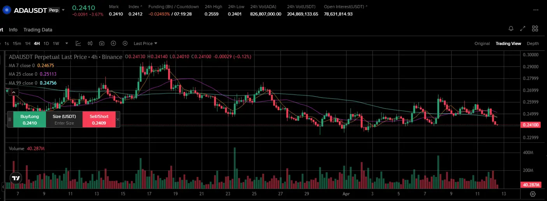This screenshot has height=201, width=547.
Task: Open the Info tab
Action: pos(13,29)
